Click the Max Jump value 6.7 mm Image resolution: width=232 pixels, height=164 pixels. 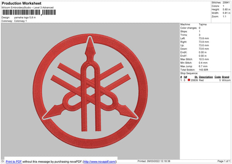tap(203, 66)
